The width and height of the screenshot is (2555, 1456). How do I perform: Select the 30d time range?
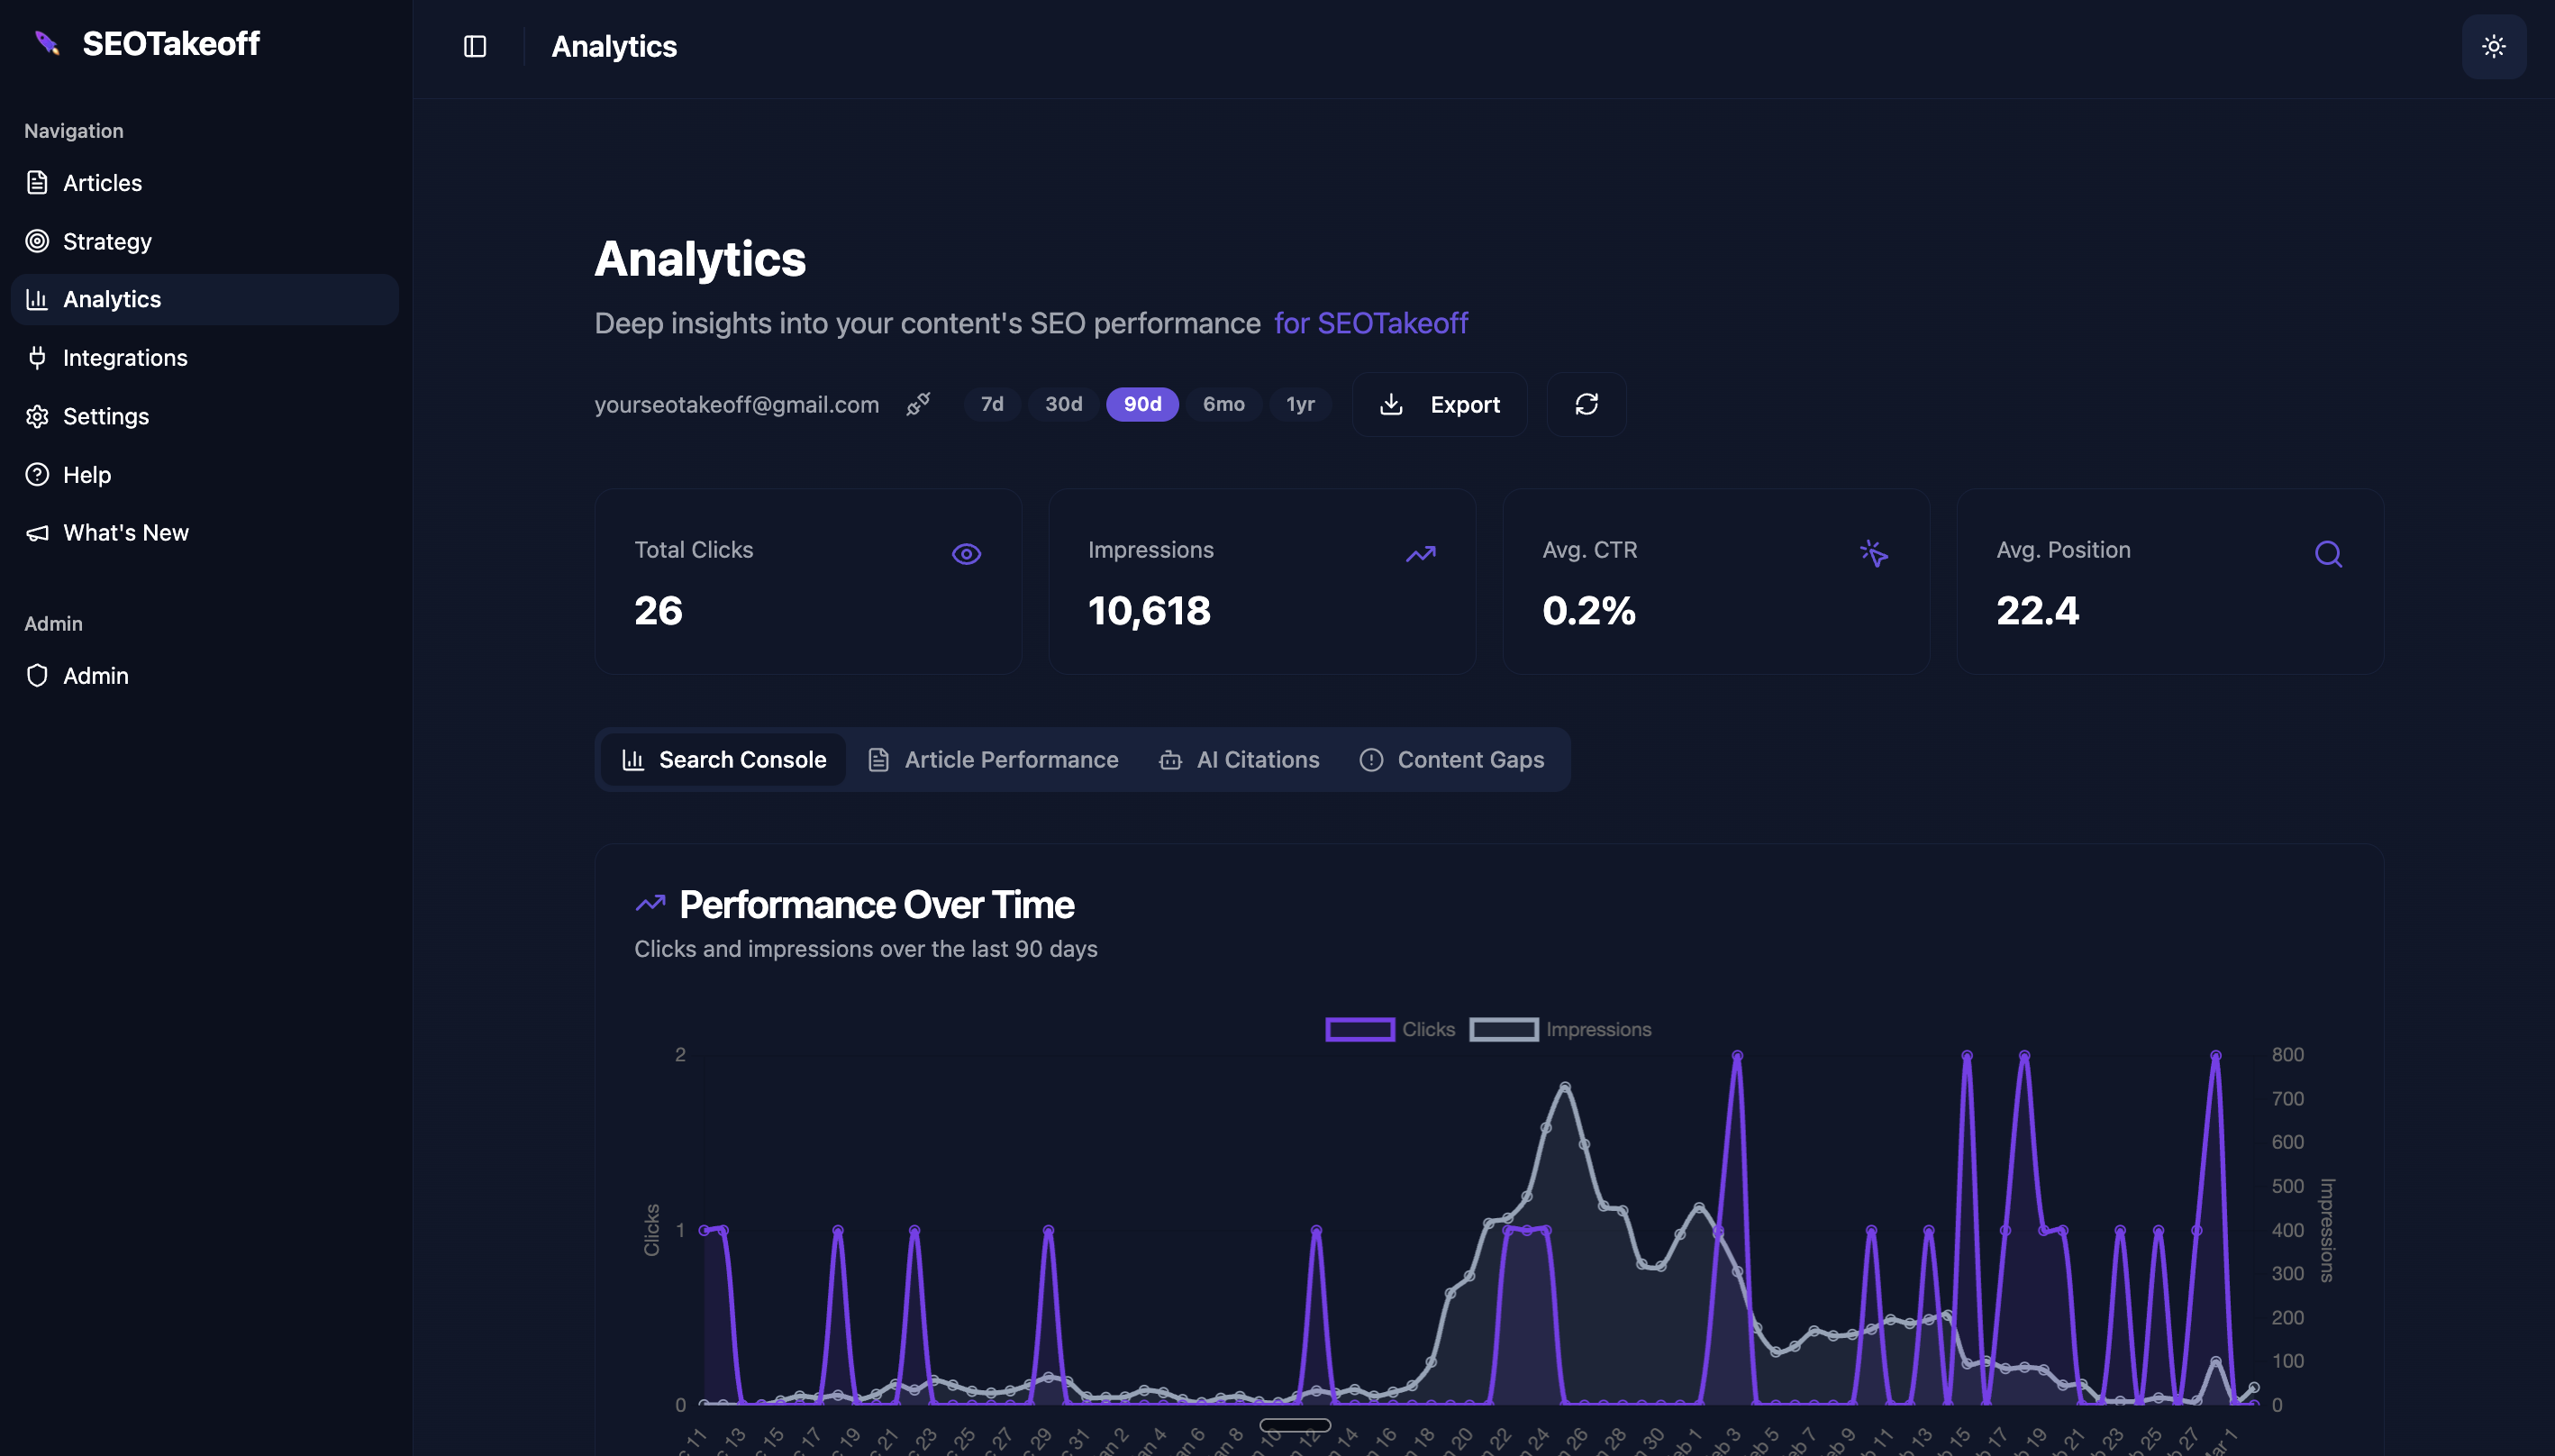pos(1062,404)
